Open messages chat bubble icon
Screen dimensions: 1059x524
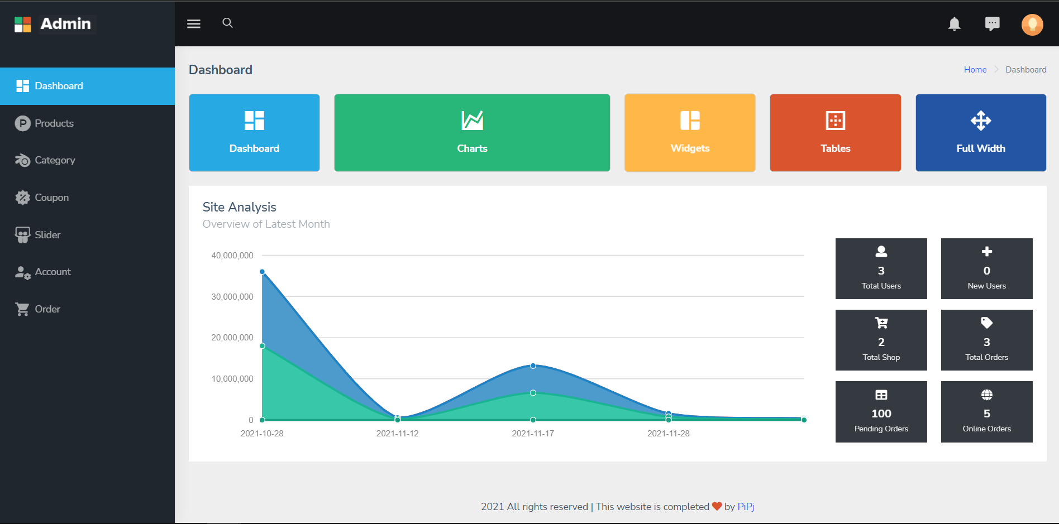click(993, 23)
